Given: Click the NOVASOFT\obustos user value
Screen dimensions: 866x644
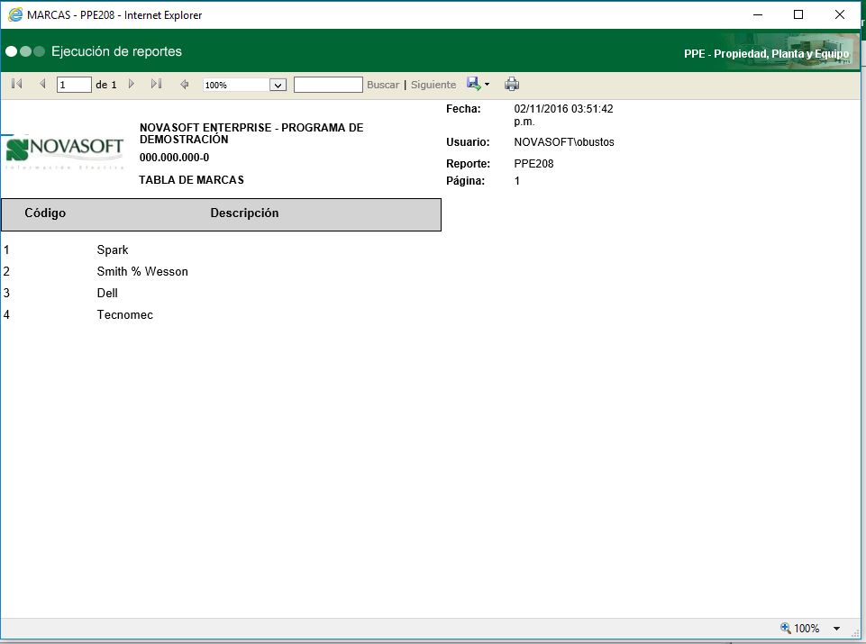Looking at the screenshot, I should pyautogui.click(x=564, y=142).
